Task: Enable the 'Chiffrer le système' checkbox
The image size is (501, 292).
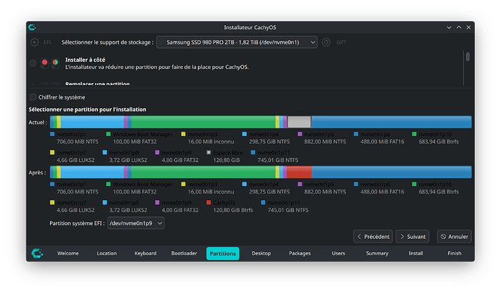Action: [33, 97]
